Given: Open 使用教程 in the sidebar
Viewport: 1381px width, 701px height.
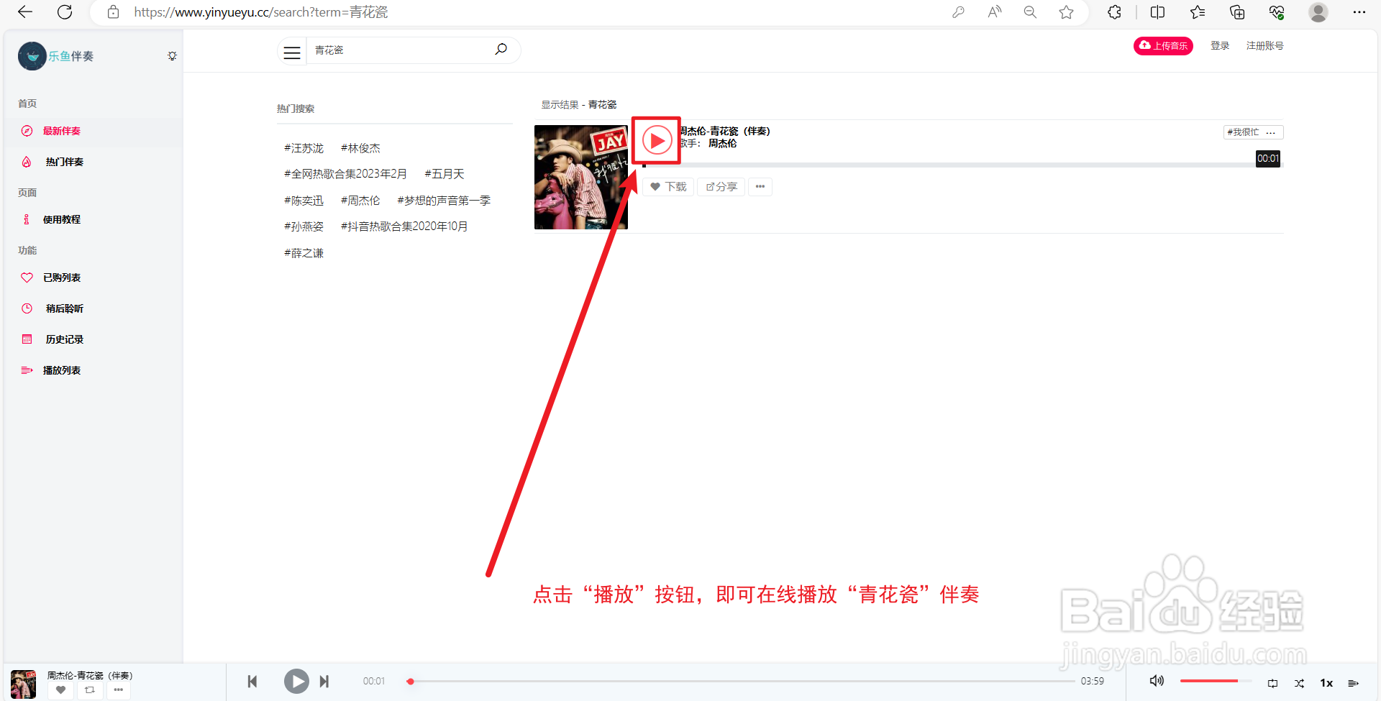Looking at the screenshot, I should coord(62,219).
